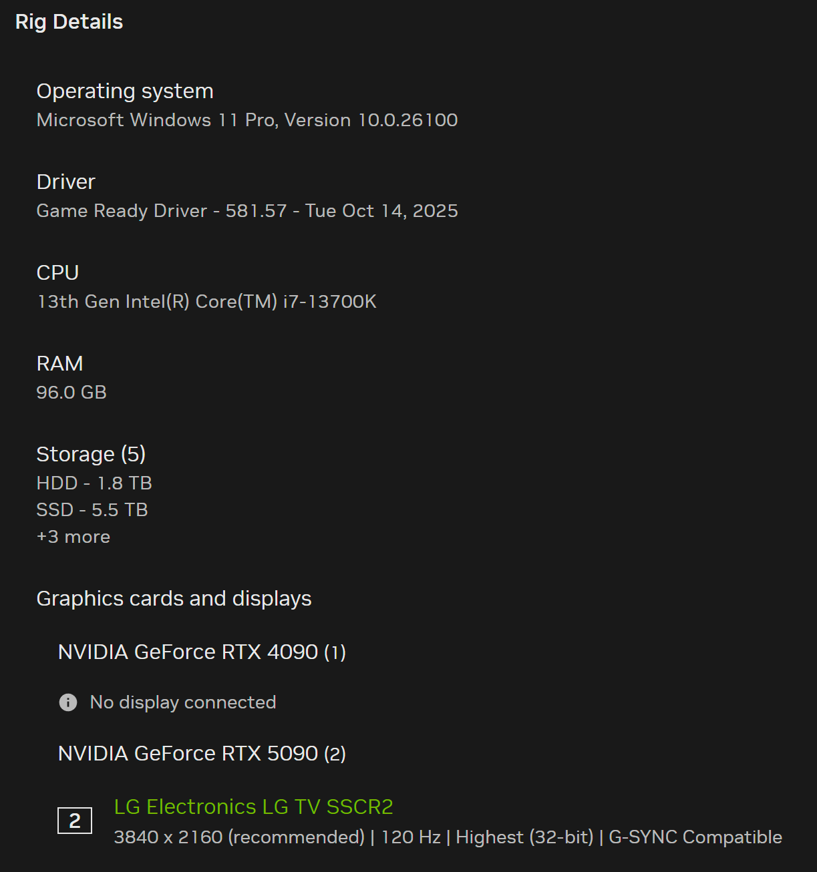Click the HDD - 1.8 TB storage line
Screen dimensions: 817x872
click(x=94, y=483)
